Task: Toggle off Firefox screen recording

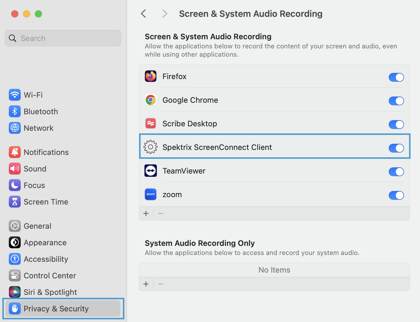Action: click(396, 77)
